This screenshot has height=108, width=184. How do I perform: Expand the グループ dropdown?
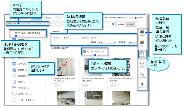pos(99,38)
